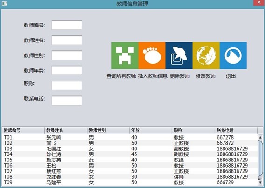265x188 pixels.
Task: Click the window icon in title bar
Action: coord(4,3)
